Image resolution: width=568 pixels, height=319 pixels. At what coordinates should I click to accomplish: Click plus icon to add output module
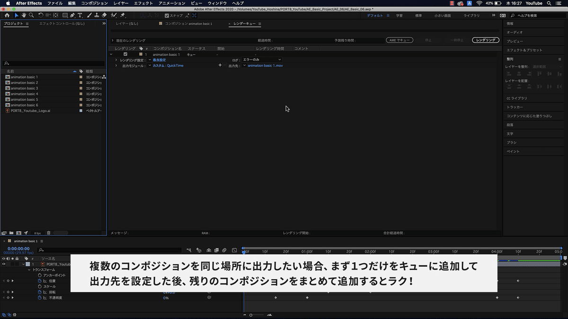[220, 65]
